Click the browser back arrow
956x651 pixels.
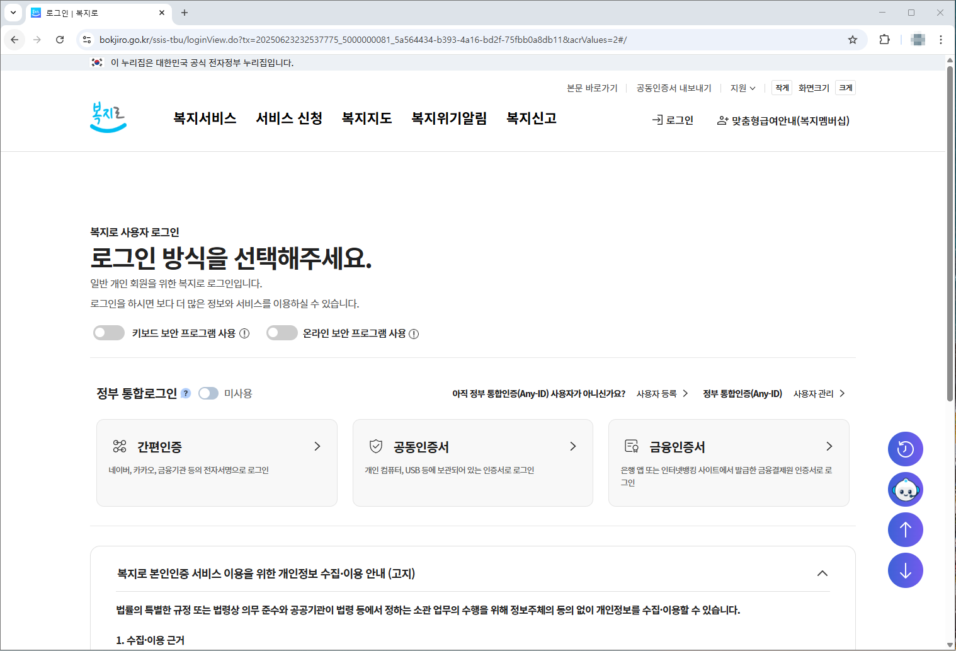(x=14, y=40)
